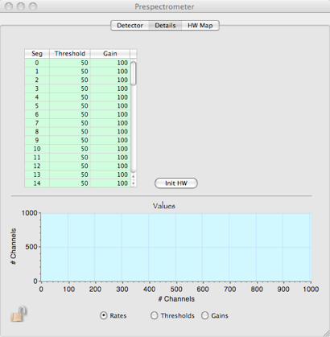Select the Gain cell for segment 10
Viewport: 330px width, 337px height.
click(x=110, y=149)
